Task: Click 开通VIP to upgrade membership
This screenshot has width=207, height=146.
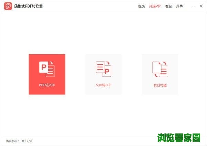Action: (155, 6)
